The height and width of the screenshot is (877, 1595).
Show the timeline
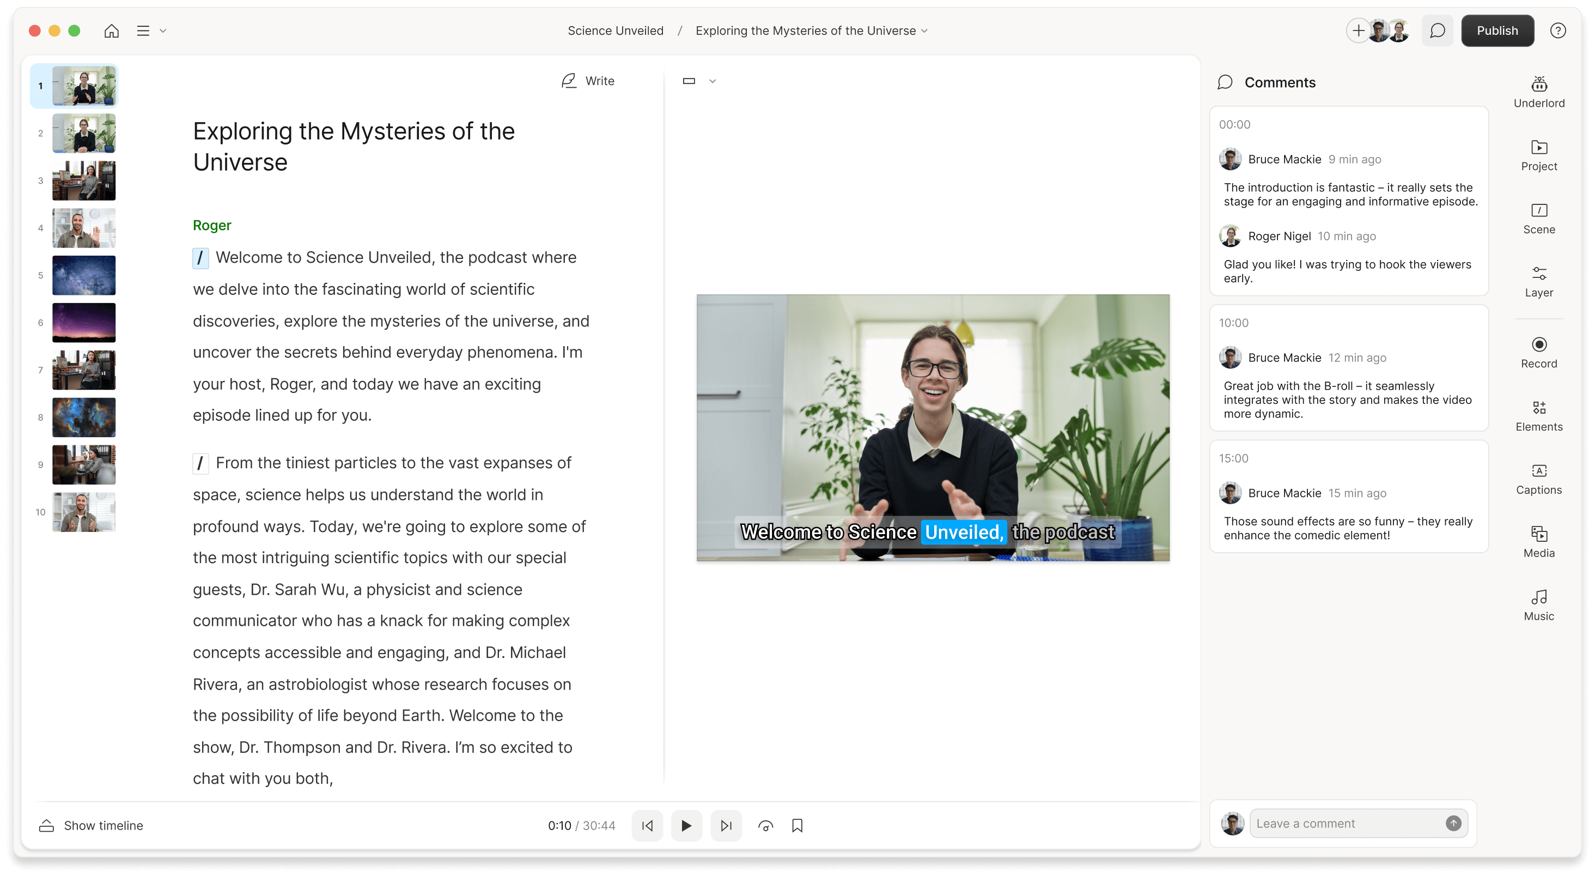point(90,825)
